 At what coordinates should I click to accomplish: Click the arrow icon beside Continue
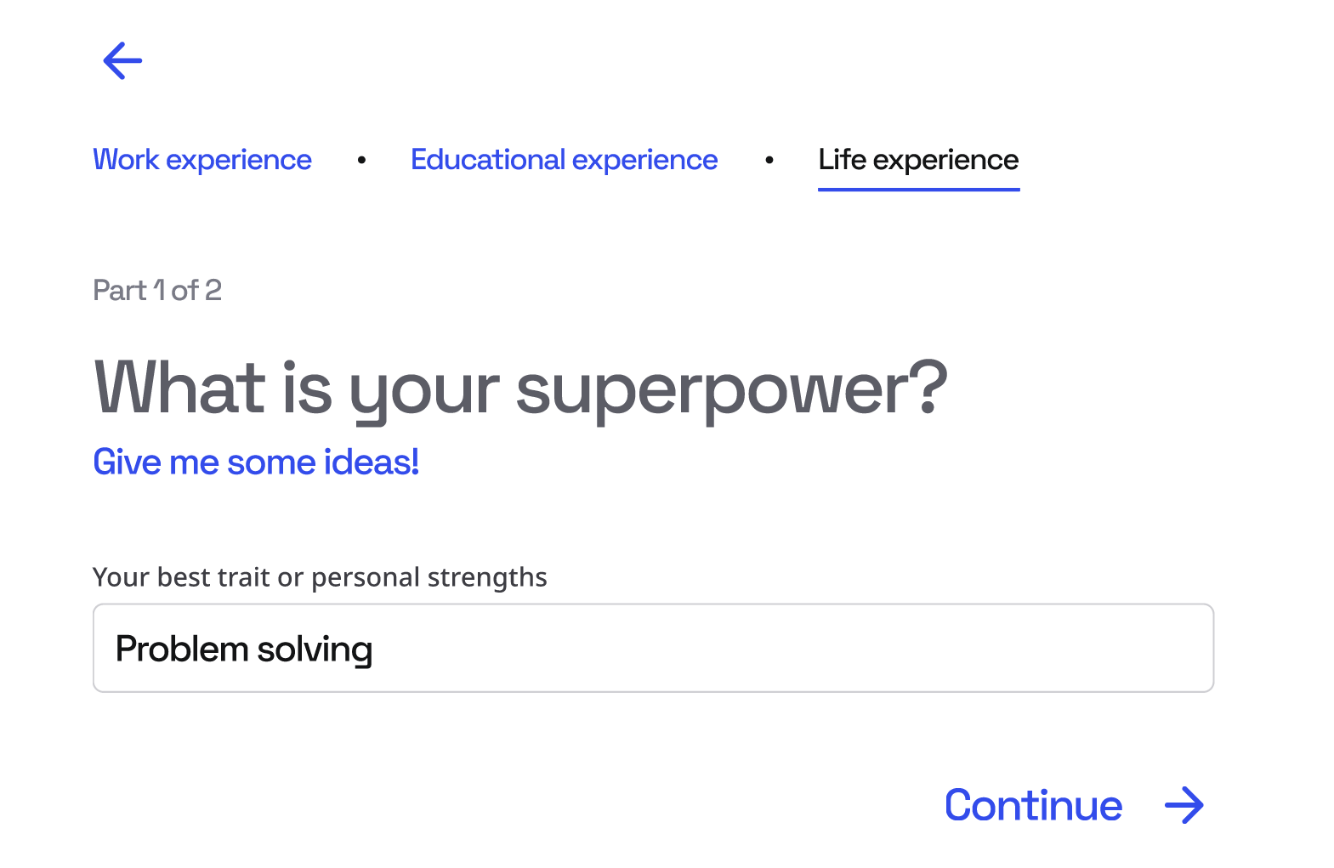(x=1184, y=805)
